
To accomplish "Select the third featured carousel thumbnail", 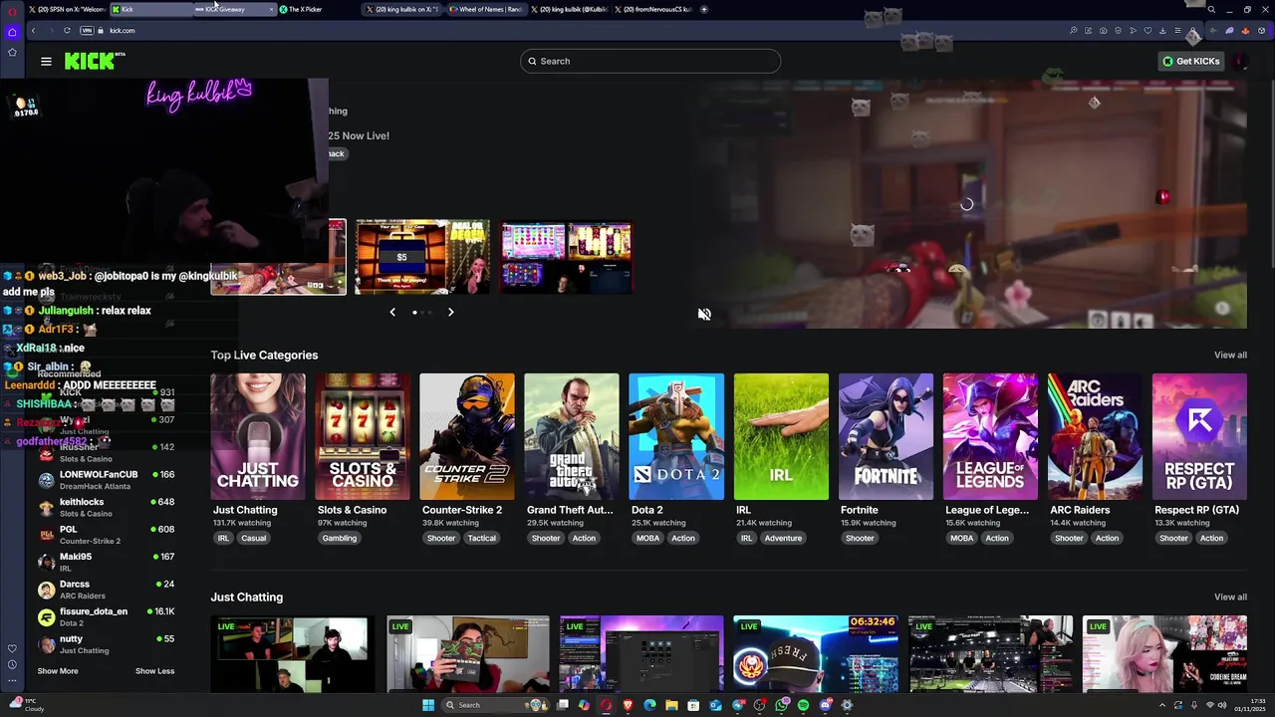I will coord(567,257).
